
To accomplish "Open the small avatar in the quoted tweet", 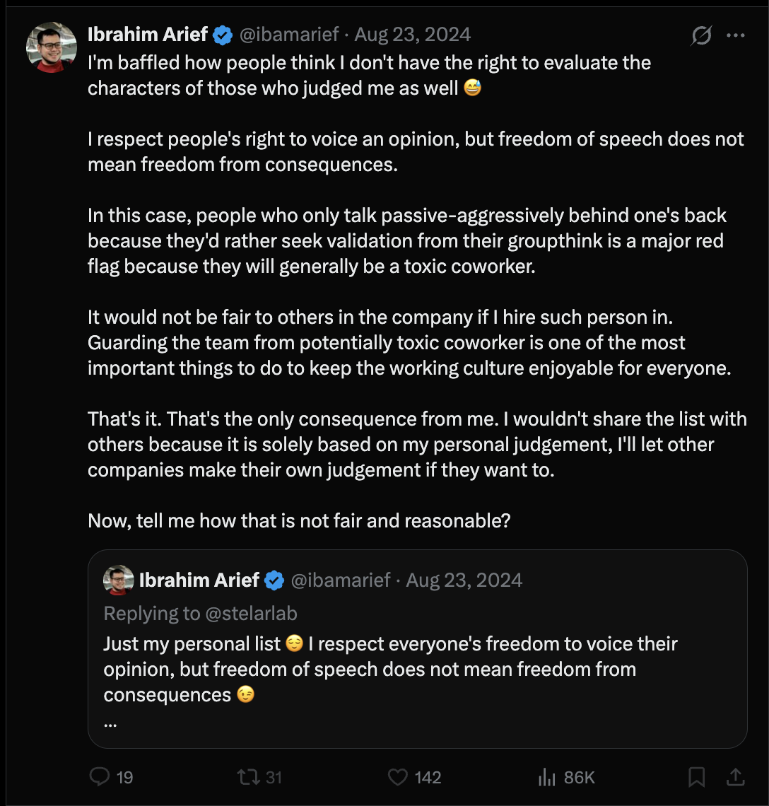I will pos(119,580).
